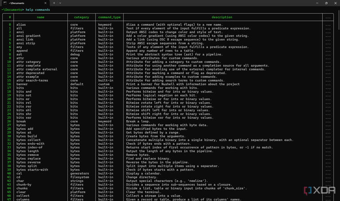Screen dimensions: 340x201
Task: Click 'Remove bytes.' description
Action: tap(138, 155)
